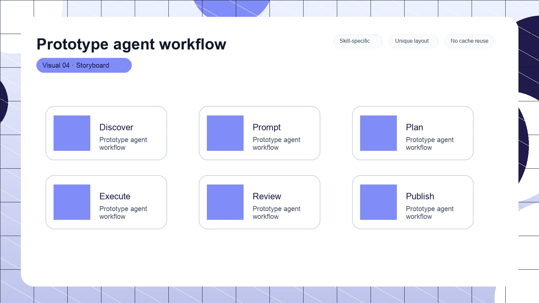Viewport: 539px width, 303px height.
Task: Click the Visual 04 · Storyboard badge
Action: coord(84,65)
